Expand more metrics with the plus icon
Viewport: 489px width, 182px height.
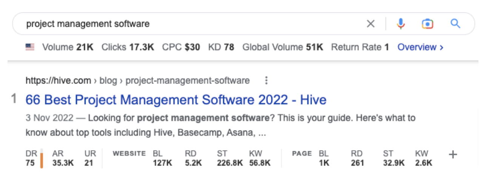(x=453, y=155)
